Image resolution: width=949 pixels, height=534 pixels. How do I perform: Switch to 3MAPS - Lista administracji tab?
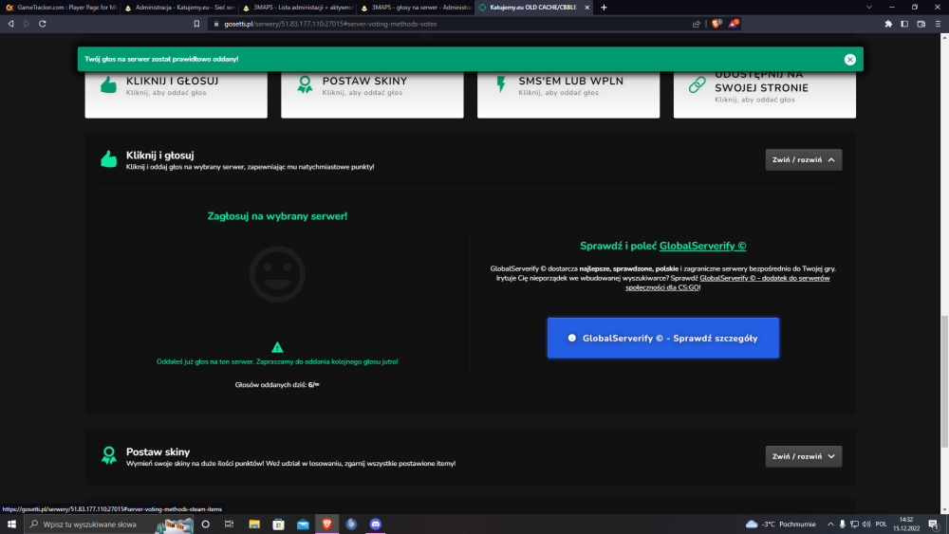[x=298, y=8]
